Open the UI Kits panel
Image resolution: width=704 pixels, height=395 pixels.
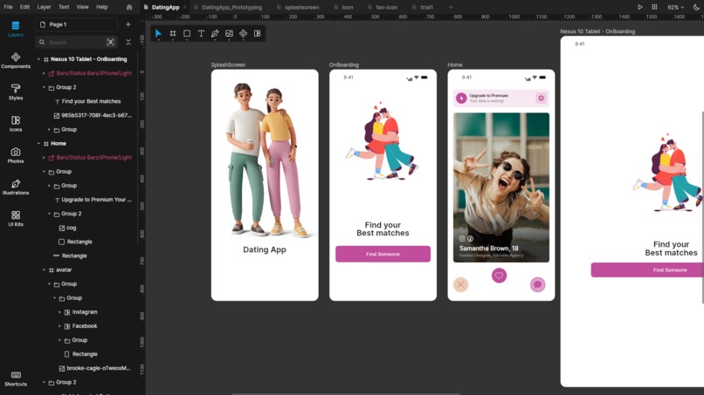click(15, 218)
